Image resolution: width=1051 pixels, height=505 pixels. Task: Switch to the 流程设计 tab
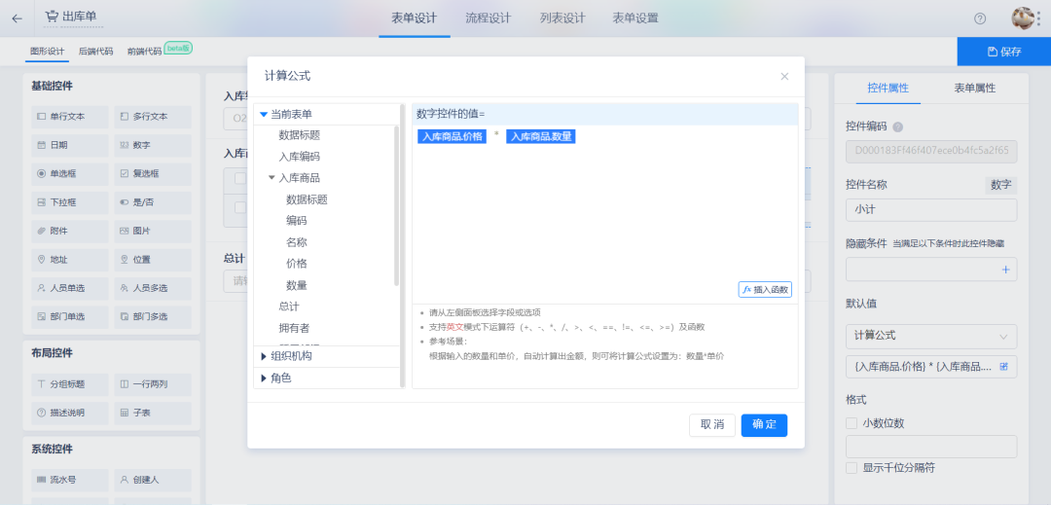pos(488,18)
